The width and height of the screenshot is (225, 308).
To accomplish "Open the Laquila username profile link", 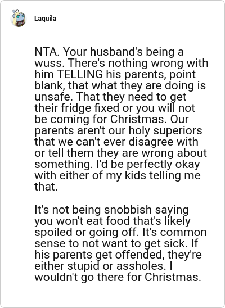I will coord(45,19).
